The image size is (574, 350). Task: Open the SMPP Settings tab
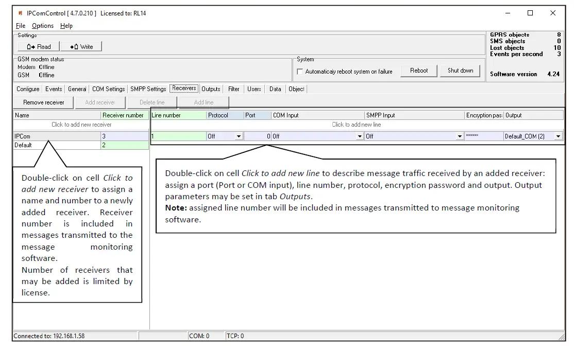[148, 89]
